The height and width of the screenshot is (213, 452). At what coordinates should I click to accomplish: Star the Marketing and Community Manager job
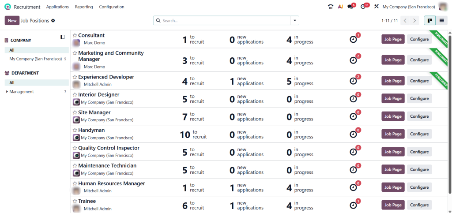coord(75,53)
